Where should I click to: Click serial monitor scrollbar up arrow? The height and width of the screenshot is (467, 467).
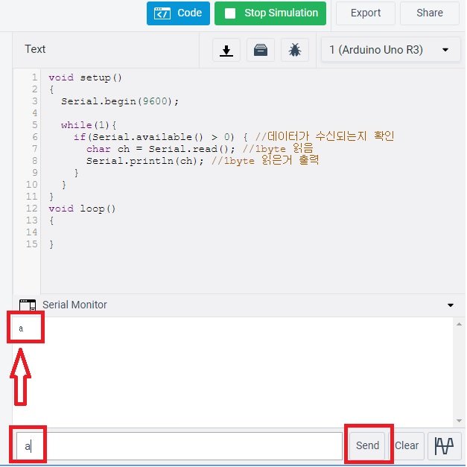(x=459, y=324)
